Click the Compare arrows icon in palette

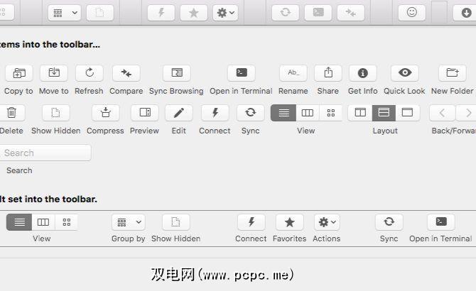pyautogui.click(x=126, y=73)
